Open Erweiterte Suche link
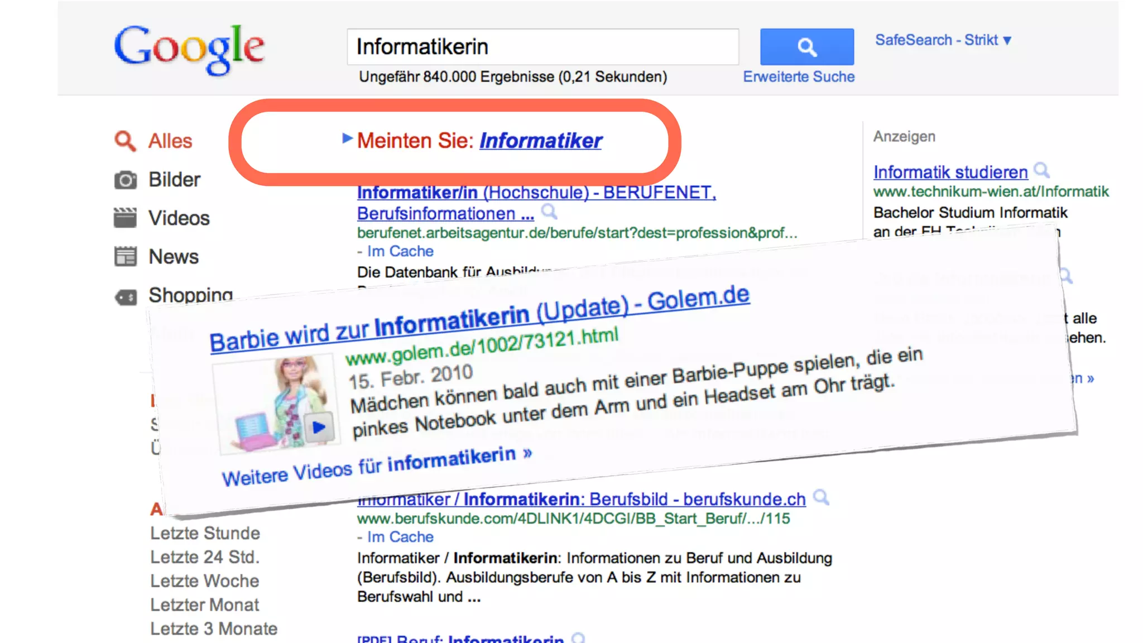Screen dimensions: 1143x643 [798, 77]
